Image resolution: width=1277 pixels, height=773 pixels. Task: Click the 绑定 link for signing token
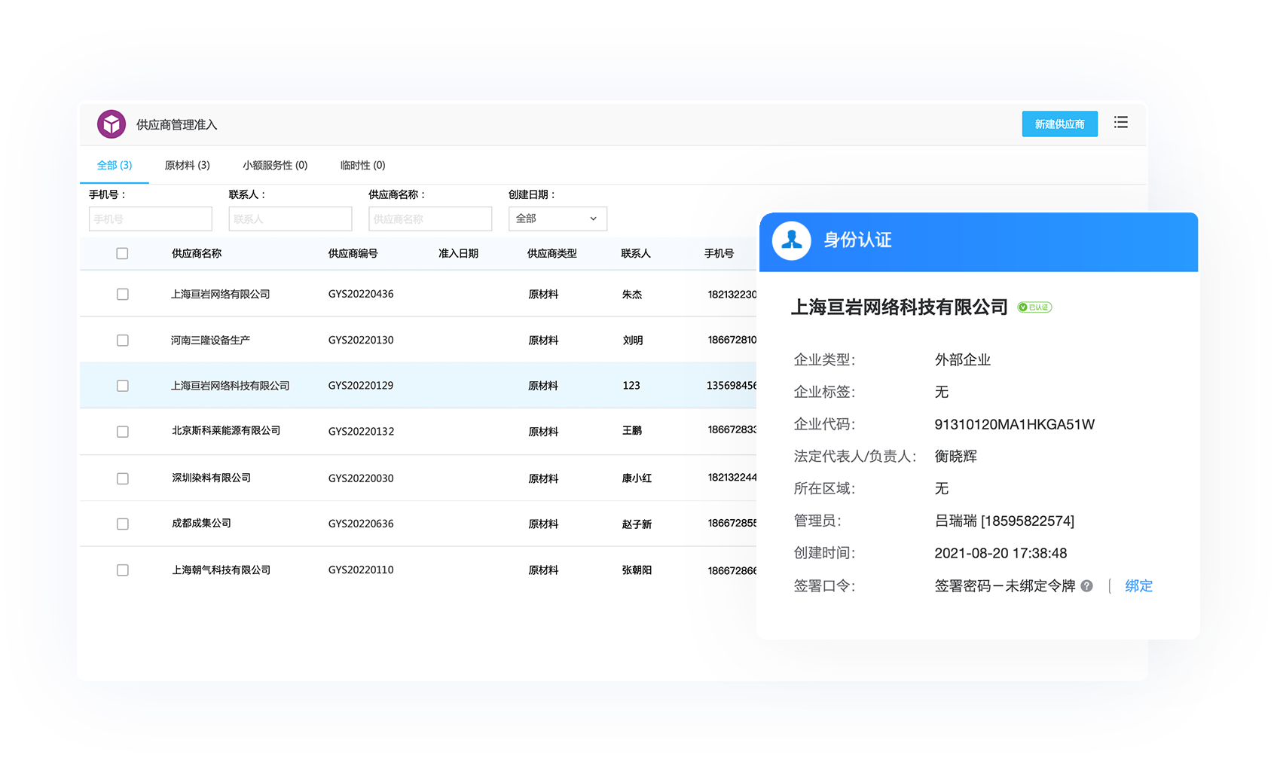pos(1138,586)
